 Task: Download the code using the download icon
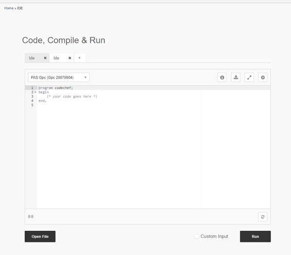pyautogui.click(x=236, y=77)
